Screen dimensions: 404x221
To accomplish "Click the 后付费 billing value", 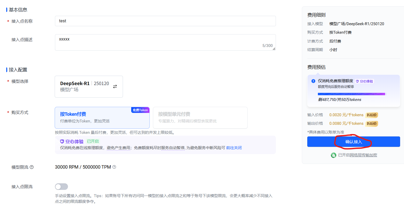I will coord(335,41).
